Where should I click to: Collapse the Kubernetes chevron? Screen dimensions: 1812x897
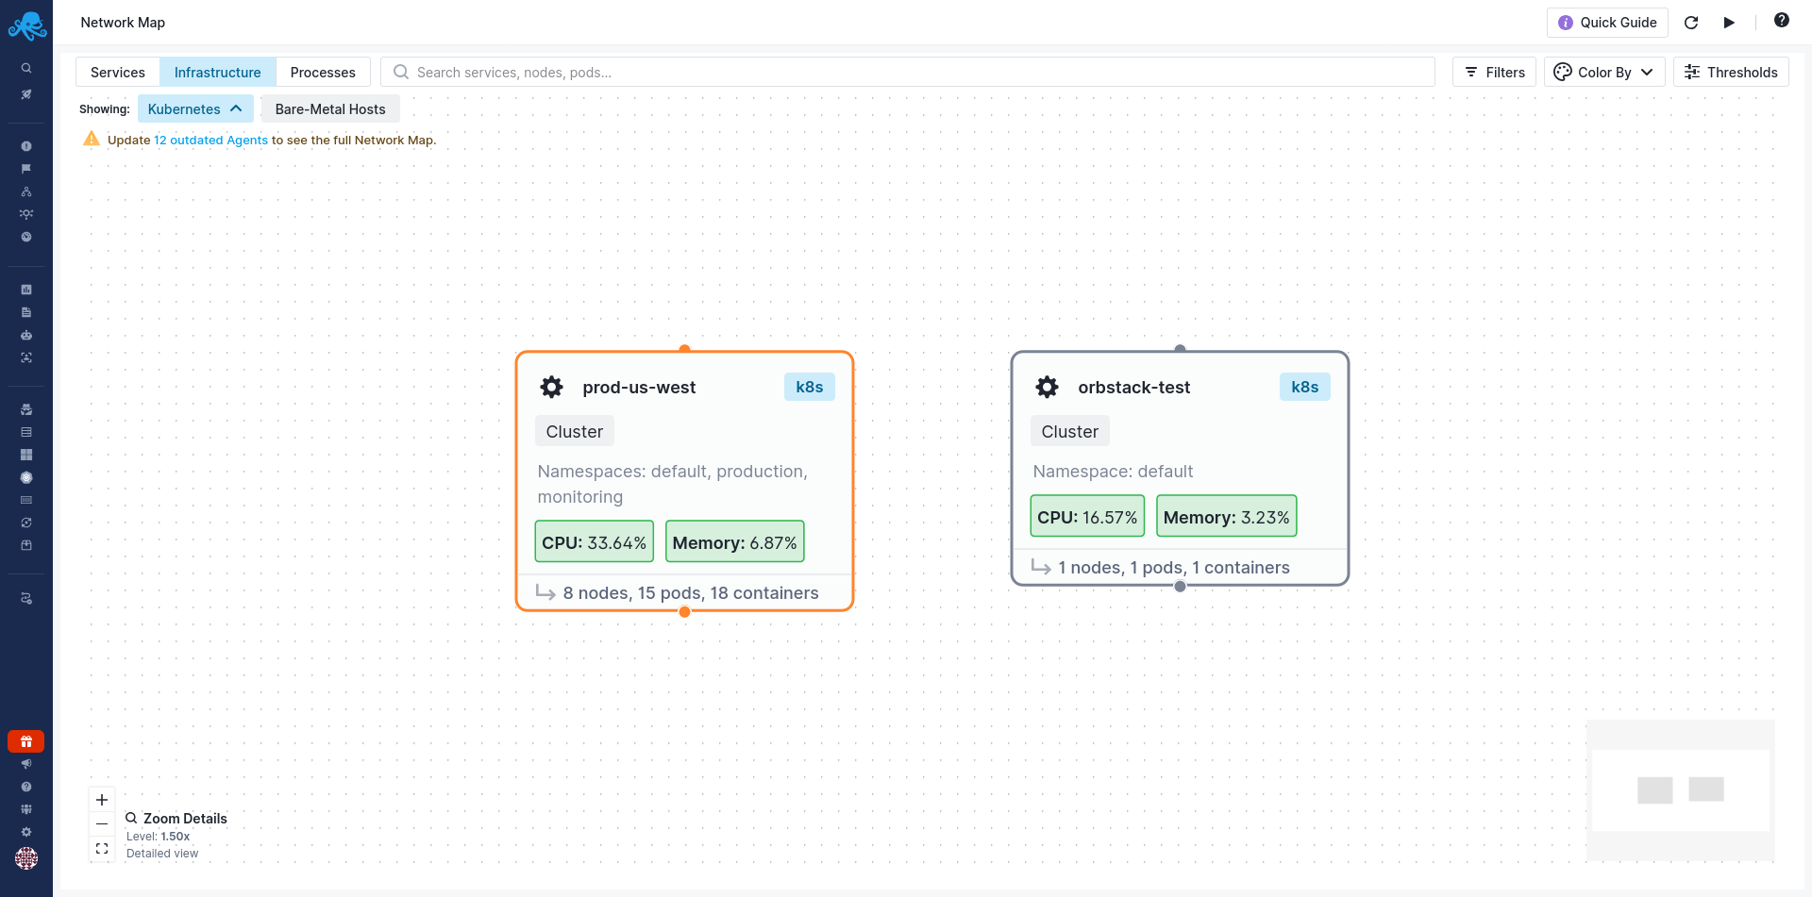pyautogui.click(x=235, y=108)
